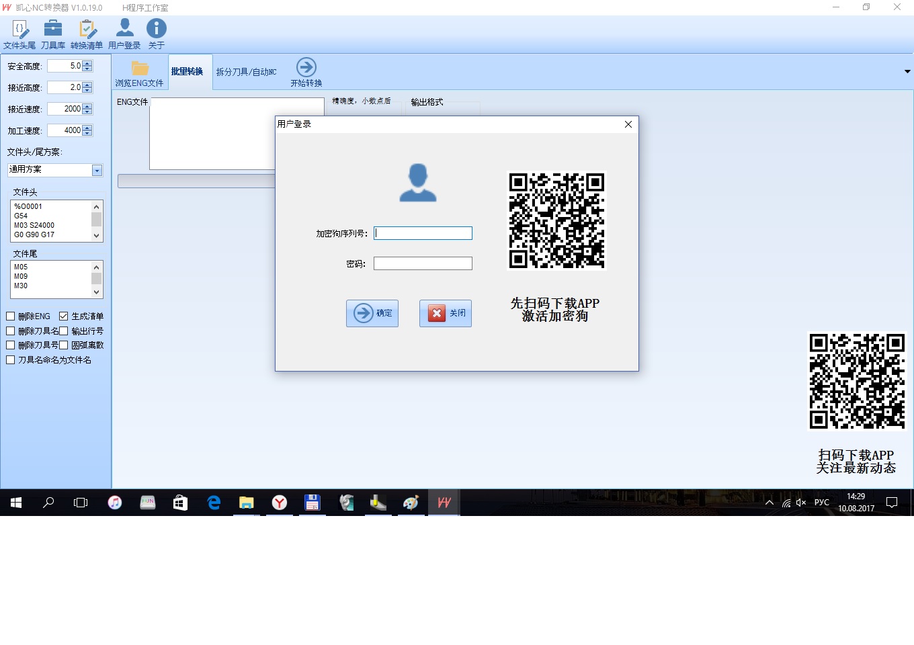Open the milling cutter taskbar app
The height and width of the screenshot is (645, 914).
[378, 503]
